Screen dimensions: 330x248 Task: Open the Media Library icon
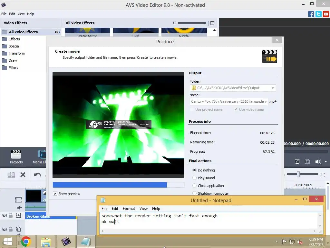[42, 154]
